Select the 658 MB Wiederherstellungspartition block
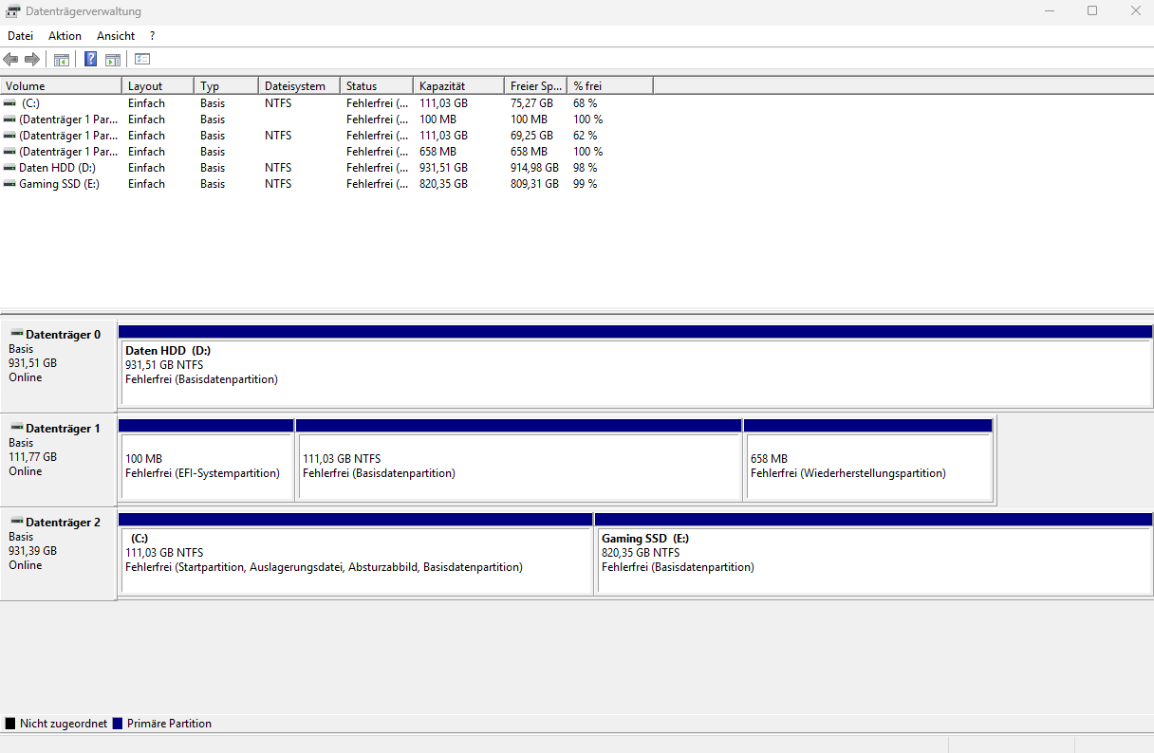Image resolution: width=1154 pixels, height=753 pixels. tap(868, 459)
